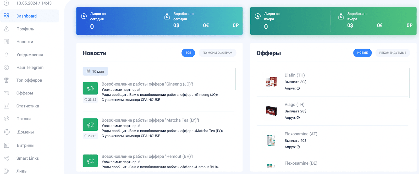Click the Топ офферов trophy icon
This screenshot has width=419, height=174.
pos(7,80)
